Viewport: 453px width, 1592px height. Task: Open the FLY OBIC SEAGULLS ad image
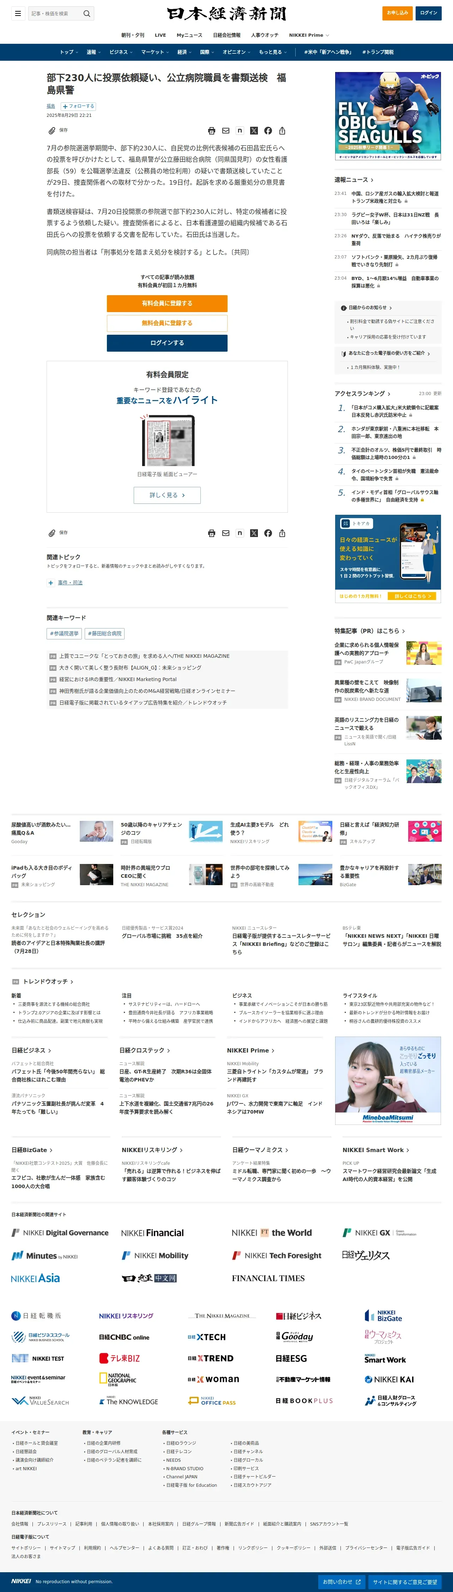pyautogui.click(x=388, y=116)
